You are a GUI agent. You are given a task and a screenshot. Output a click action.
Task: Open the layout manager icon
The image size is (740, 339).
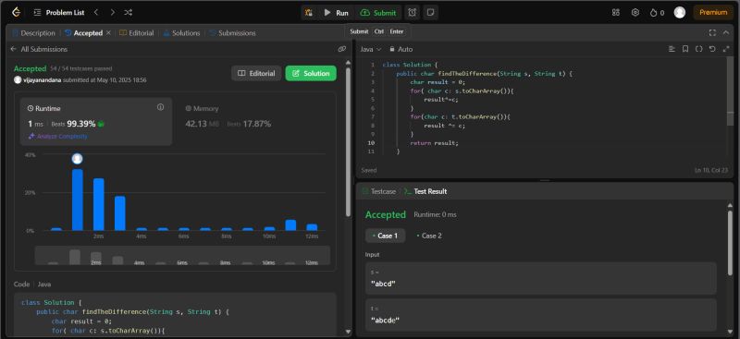pos(616,13)
